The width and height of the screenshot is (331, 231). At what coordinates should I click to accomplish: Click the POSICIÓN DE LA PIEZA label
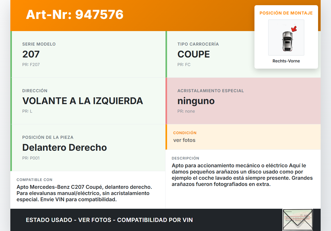pos(48,137)
